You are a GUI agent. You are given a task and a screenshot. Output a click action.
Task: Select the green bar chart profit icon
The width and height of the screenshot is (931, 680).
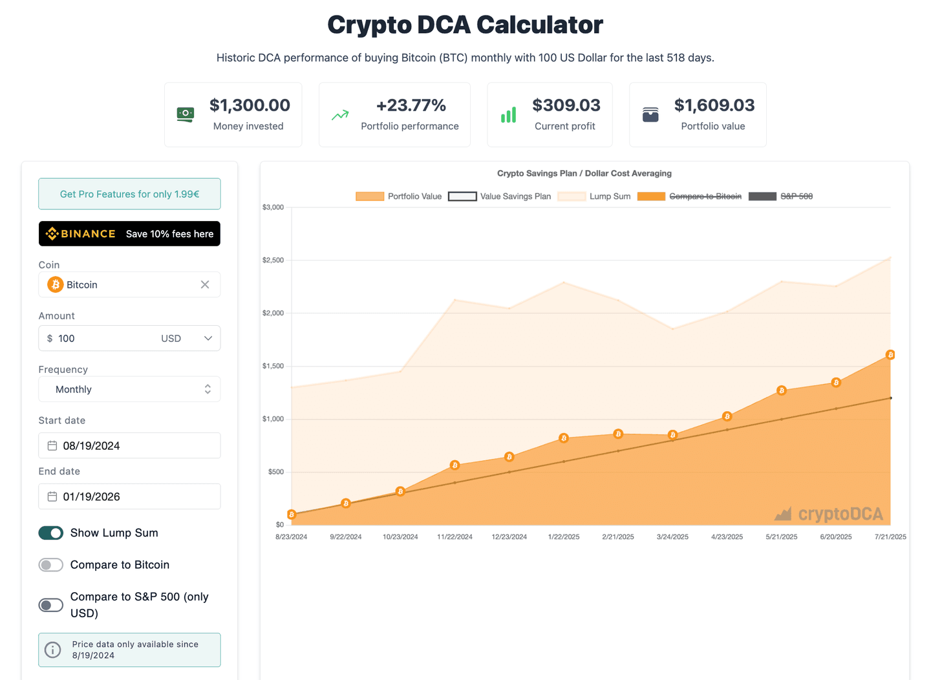(508, 114)
